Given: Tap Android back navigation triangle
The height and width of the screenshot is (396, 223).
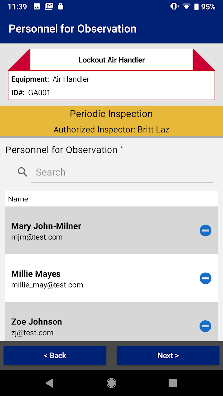Looking at the screenshot, I should click(x=49, y=383).
